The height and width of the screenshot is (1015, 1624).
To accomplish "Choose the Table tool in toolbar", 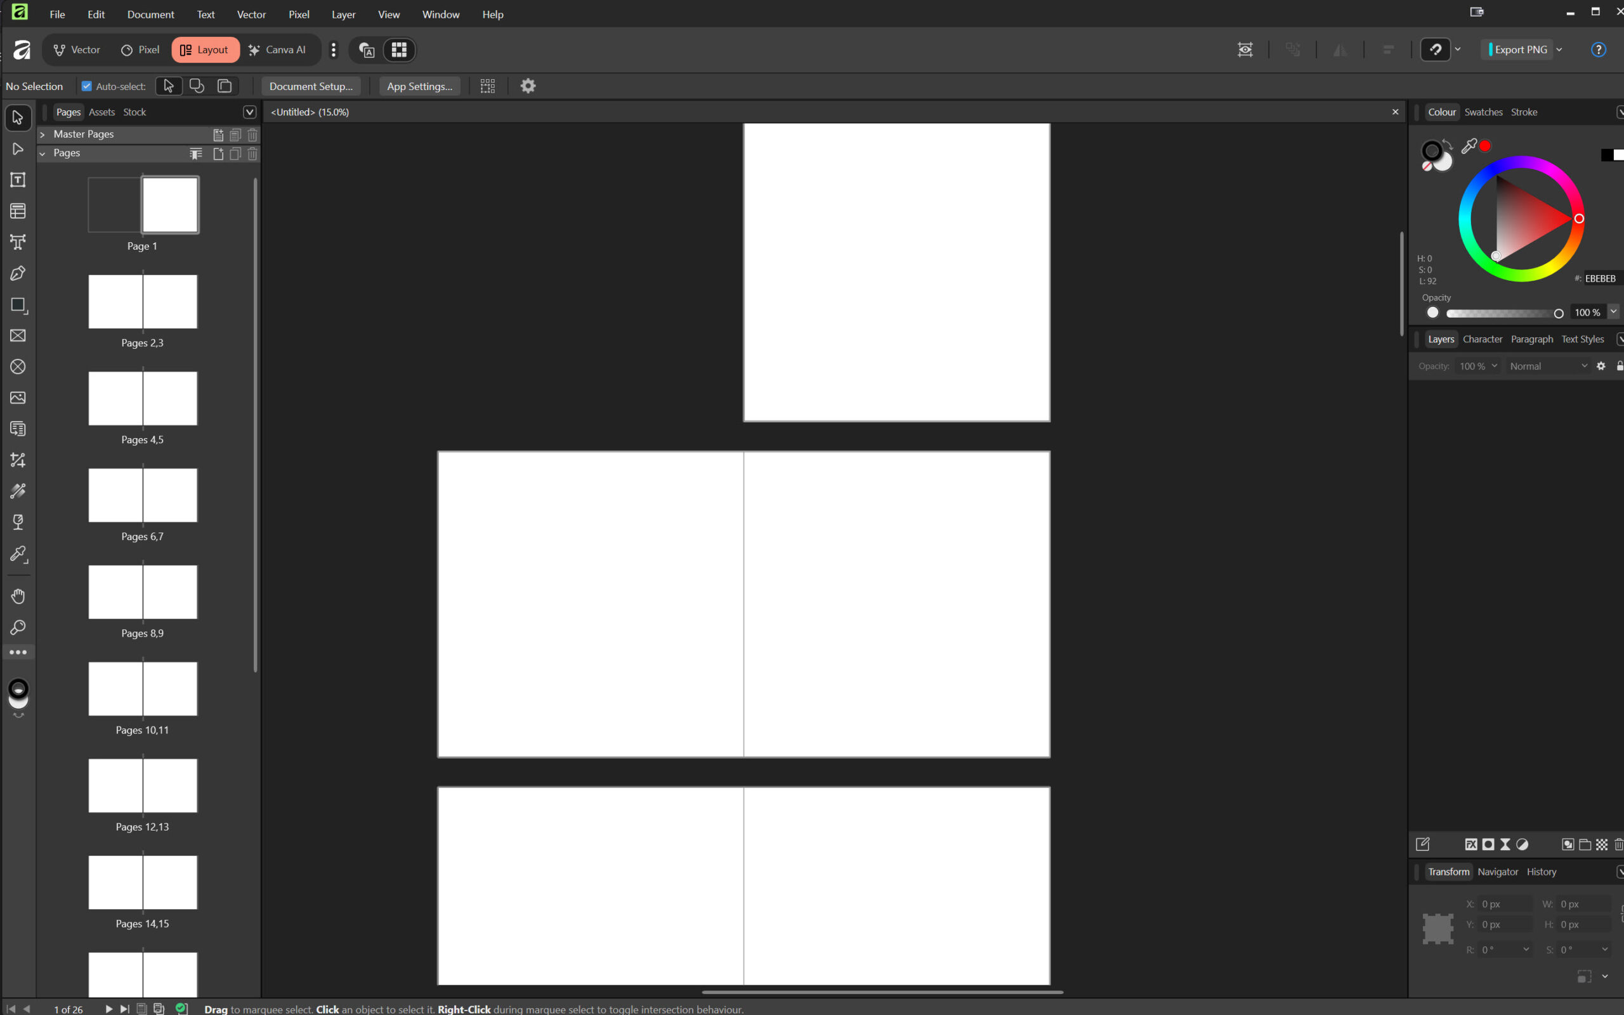I will pyautogui.click(x=18, y=210).
